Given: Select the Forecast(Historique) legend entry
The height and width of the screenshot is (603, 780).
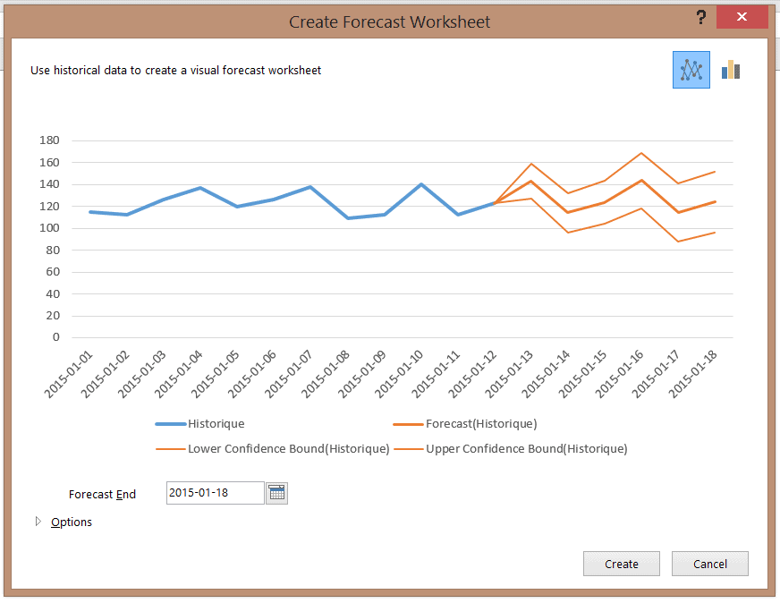Looking at the screenshot, I should click(x=481, y=423).
